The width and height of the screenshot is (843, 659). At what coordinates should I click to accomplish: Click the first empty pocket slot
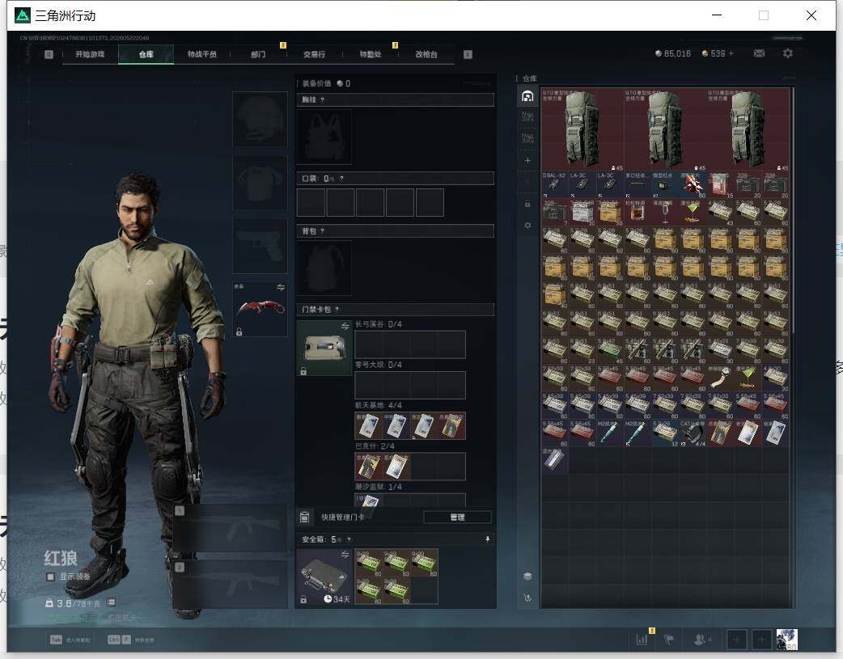pos(311,203)
